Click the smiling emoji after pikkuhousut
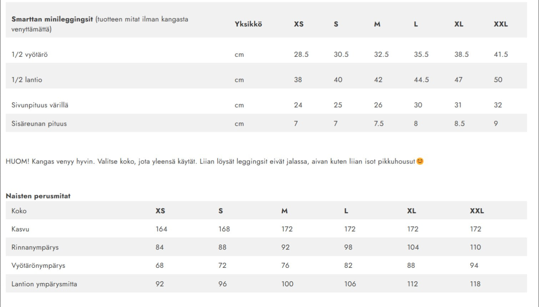This screenshot has height=307, width=539. pos(420,161)
